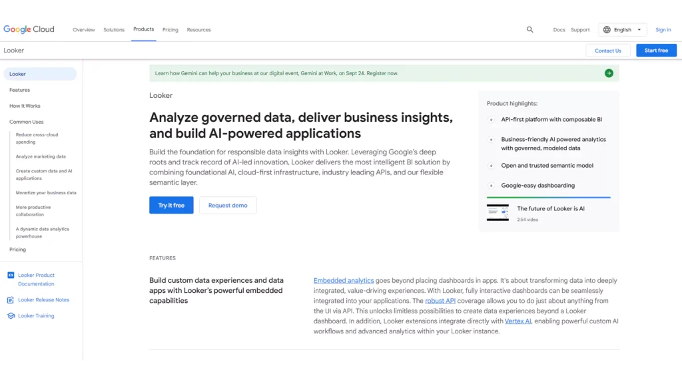The image size is (682, 372).
Task: Play the future of Looker video thumbnail
Action: (498, 212)
